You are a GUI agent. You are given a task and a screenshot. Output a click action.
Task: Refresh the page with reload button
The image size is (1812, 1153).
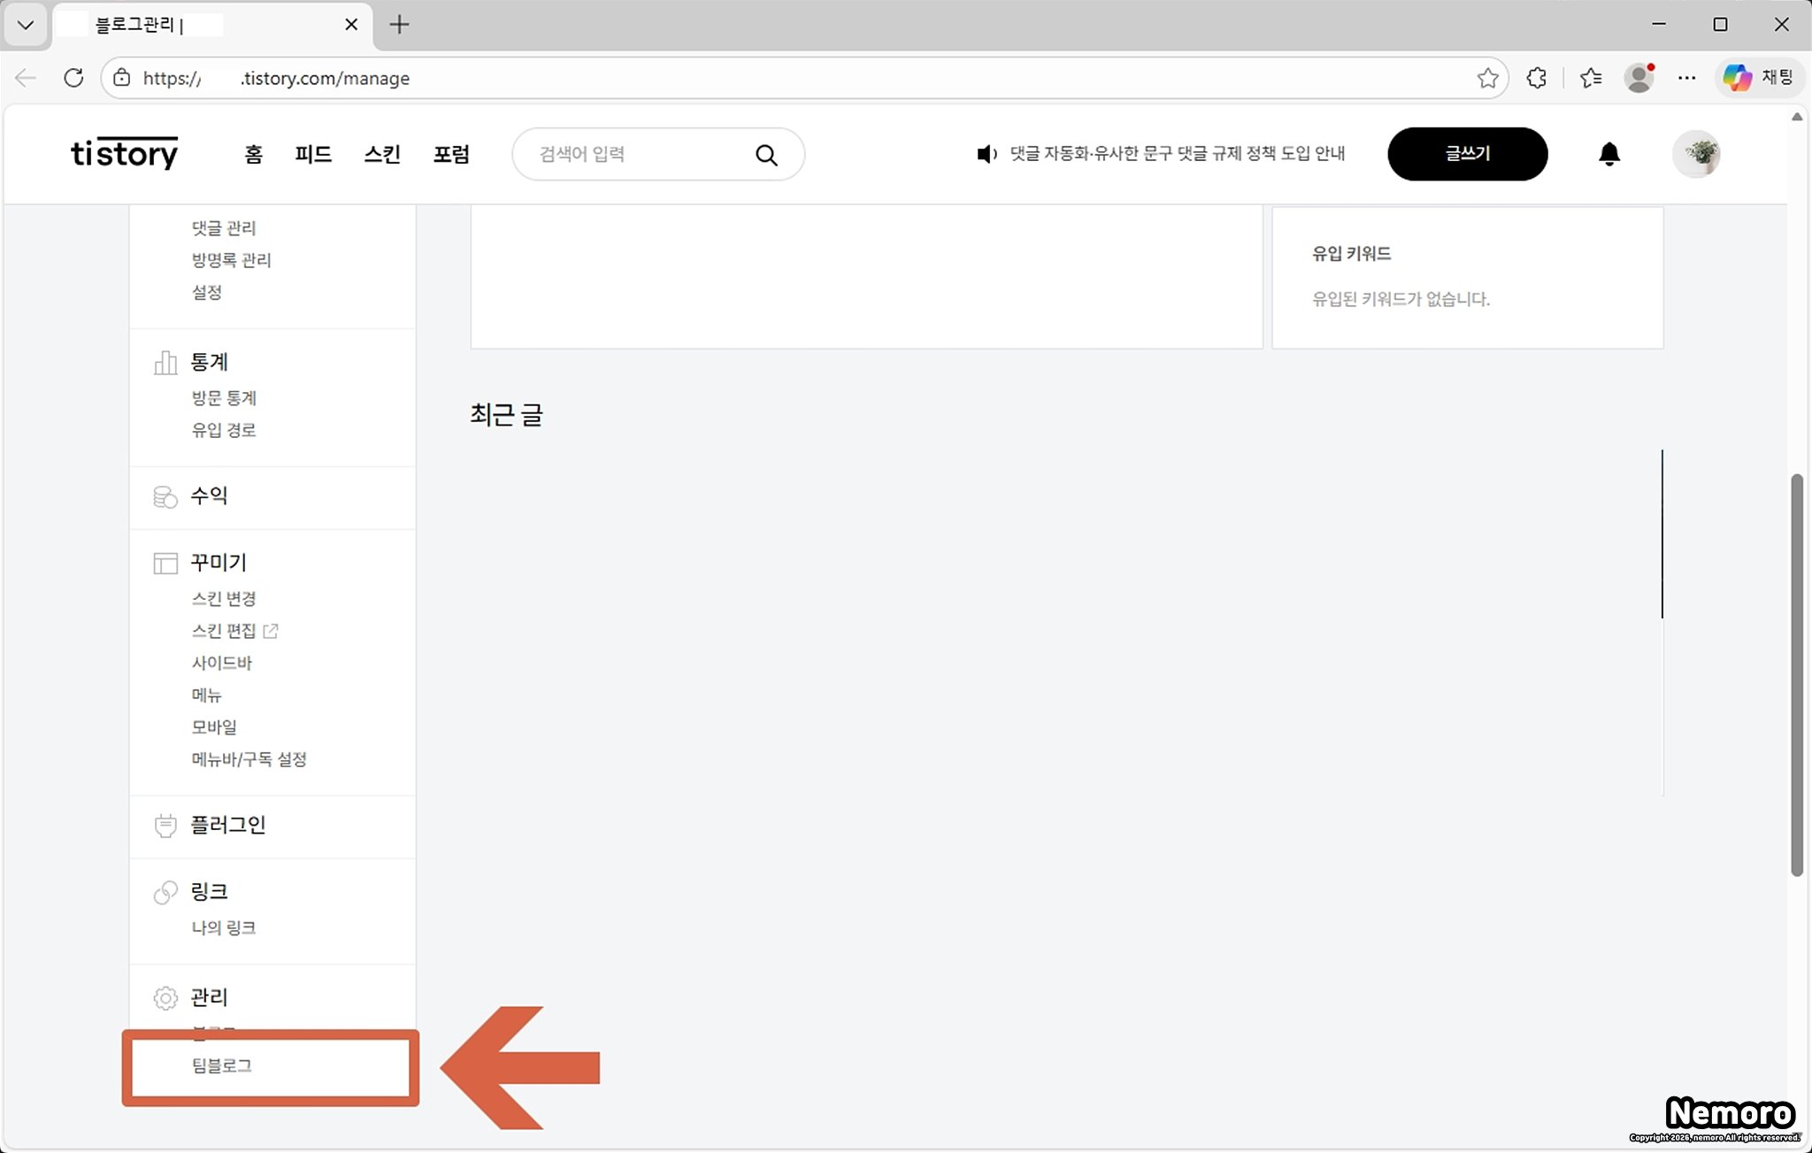pos(73,78)
